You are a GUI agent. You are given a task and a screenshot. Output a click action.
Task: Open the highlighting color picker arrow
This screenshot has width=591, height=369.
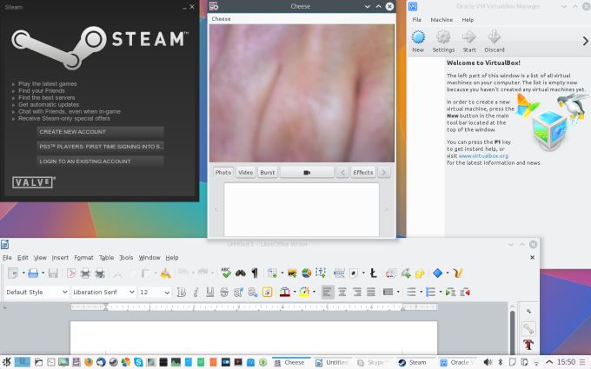click(x=314, y=293)
